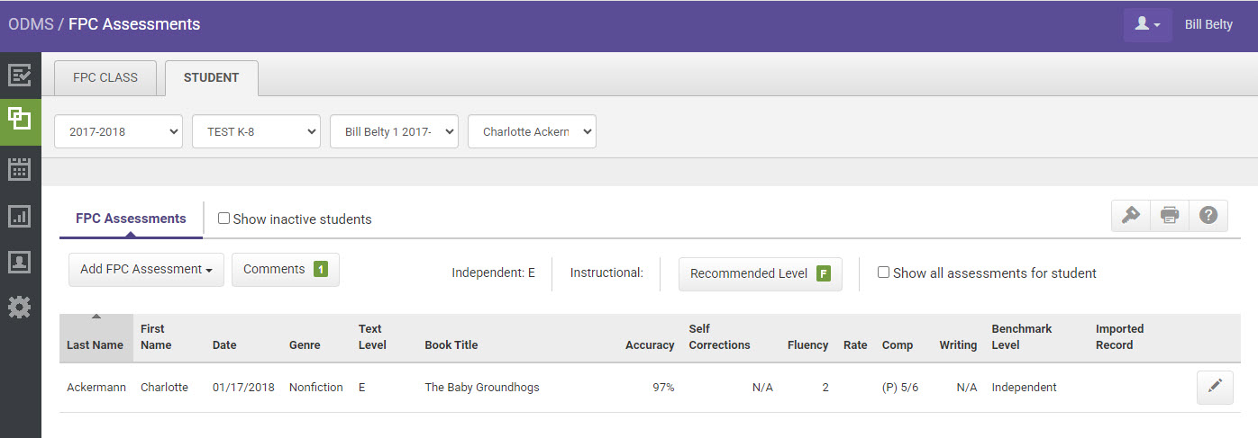The width and height of the screenshot is (1258, 438).
Task: Expand the Add FPC Assessment dropdown button
Action: (146, 269)
